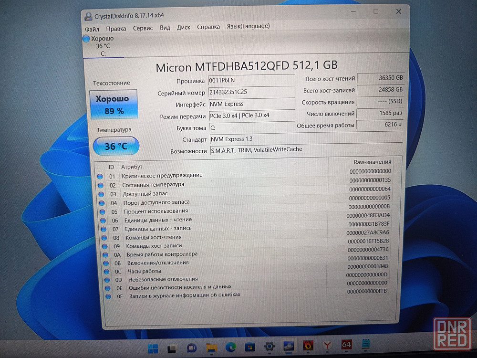The height and width of the screenshot is (358, 477).
Task: Select the Процент использования attribute row
Action: tap(245, 209)
